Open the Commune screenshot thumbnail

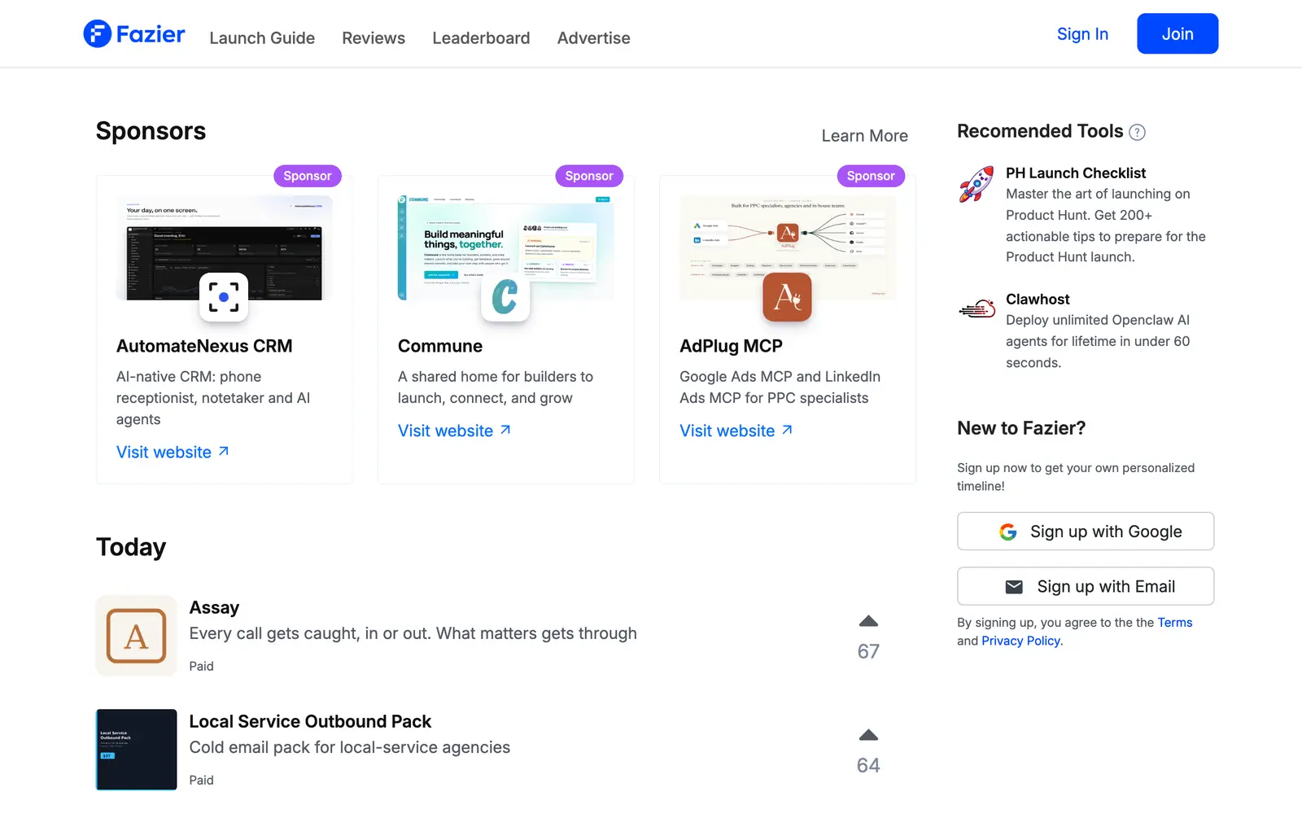coord(505,247)
